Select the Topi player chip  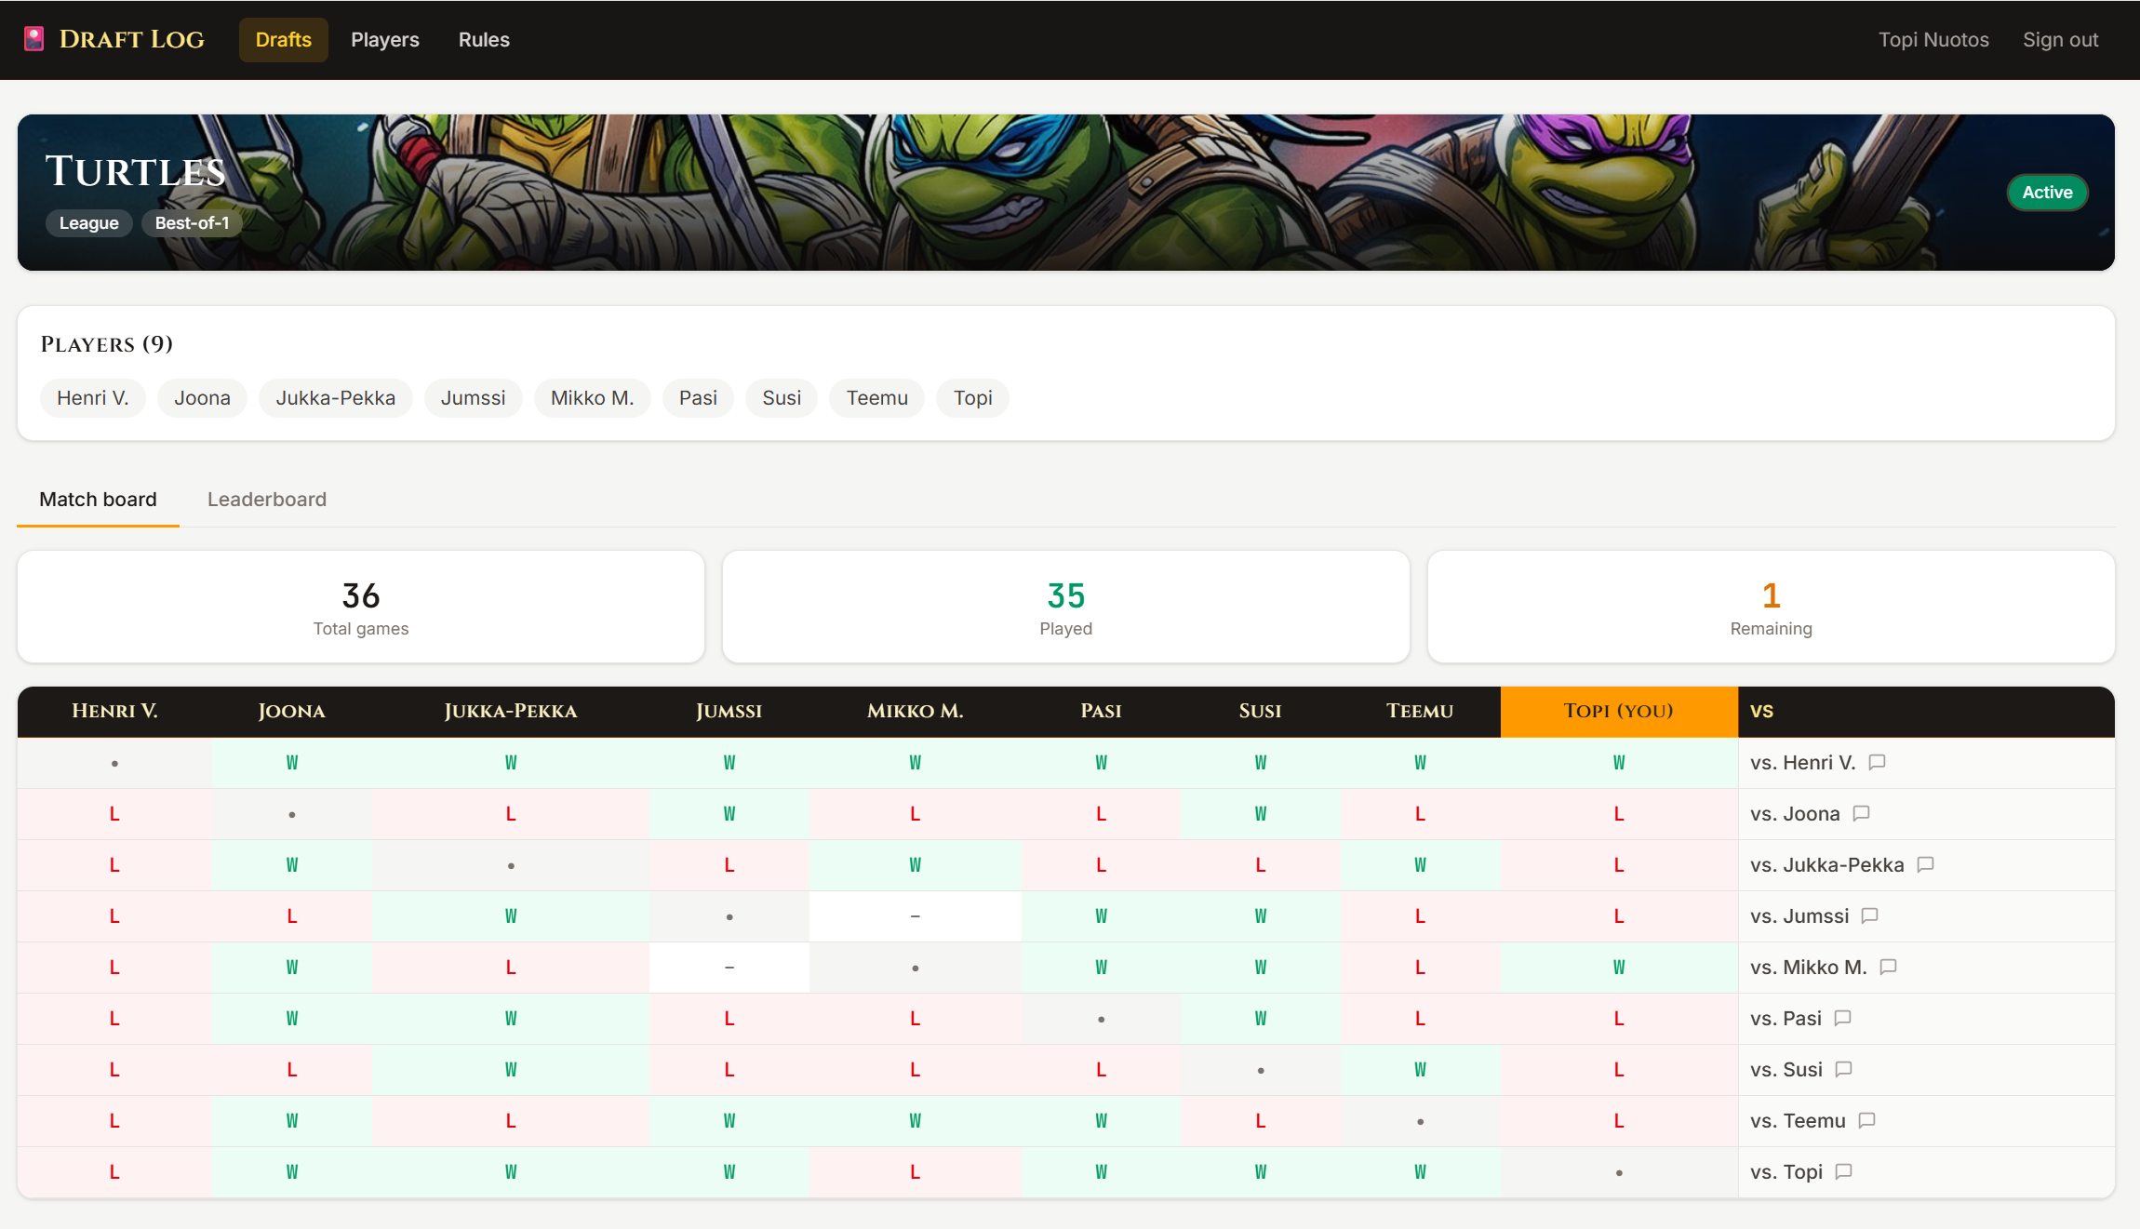[973, 398]
